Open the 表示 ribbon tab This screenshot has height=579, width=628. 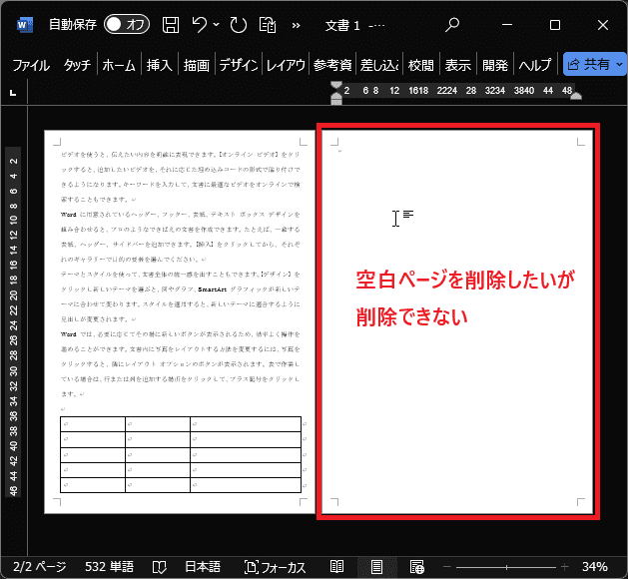[457, 65]
